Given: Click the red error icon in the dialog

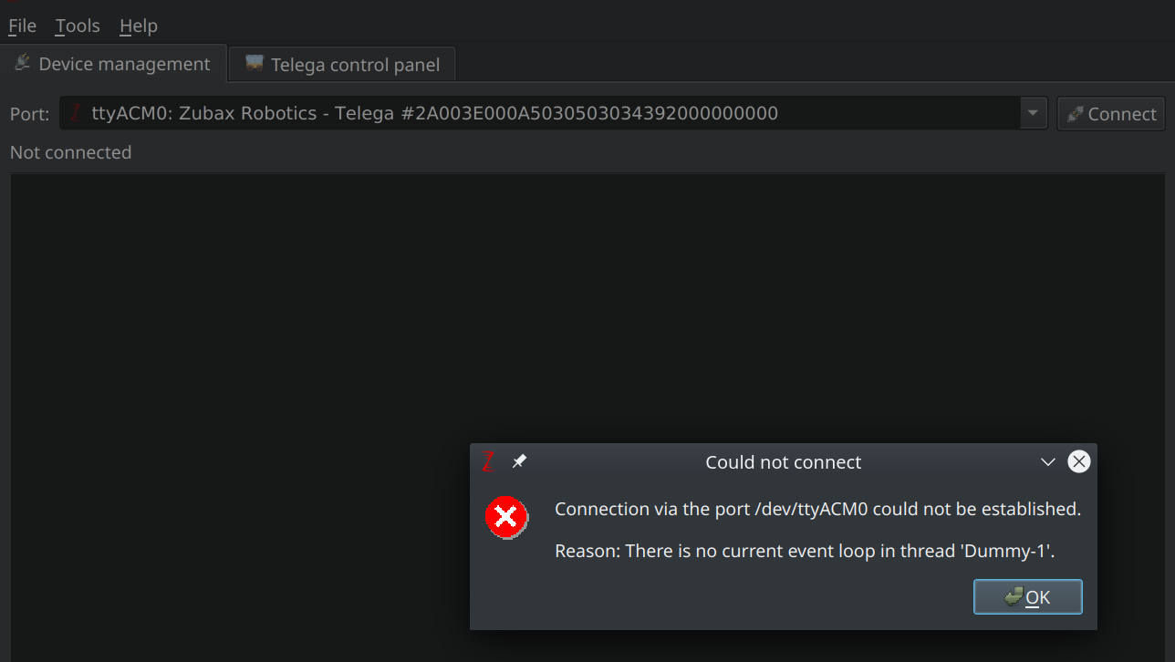Looking at the screenshot, I should (x=506, y=517).
